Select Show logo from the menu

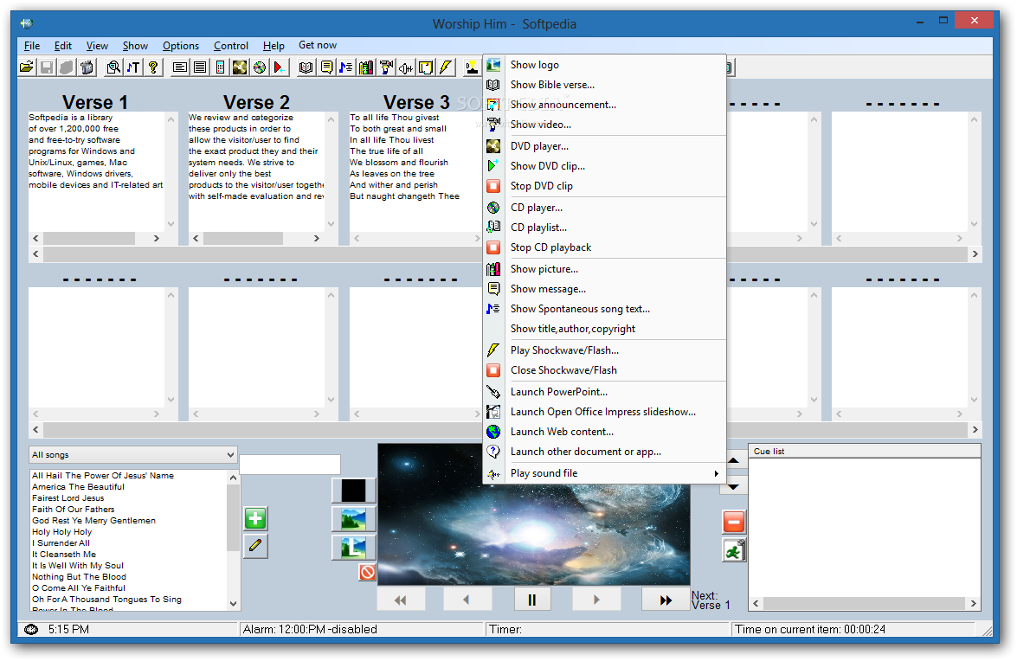pos(604,65)
